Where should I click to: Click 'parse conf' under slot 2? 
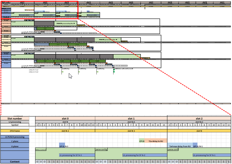173,149
